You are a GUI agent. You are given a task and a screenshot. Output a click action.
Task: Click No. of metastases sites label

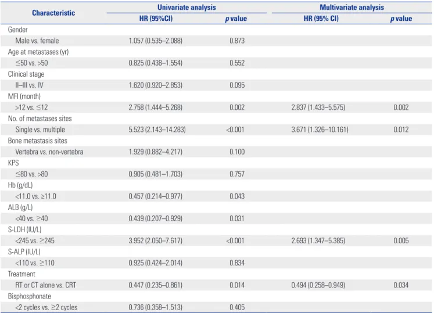pos(40,118)
